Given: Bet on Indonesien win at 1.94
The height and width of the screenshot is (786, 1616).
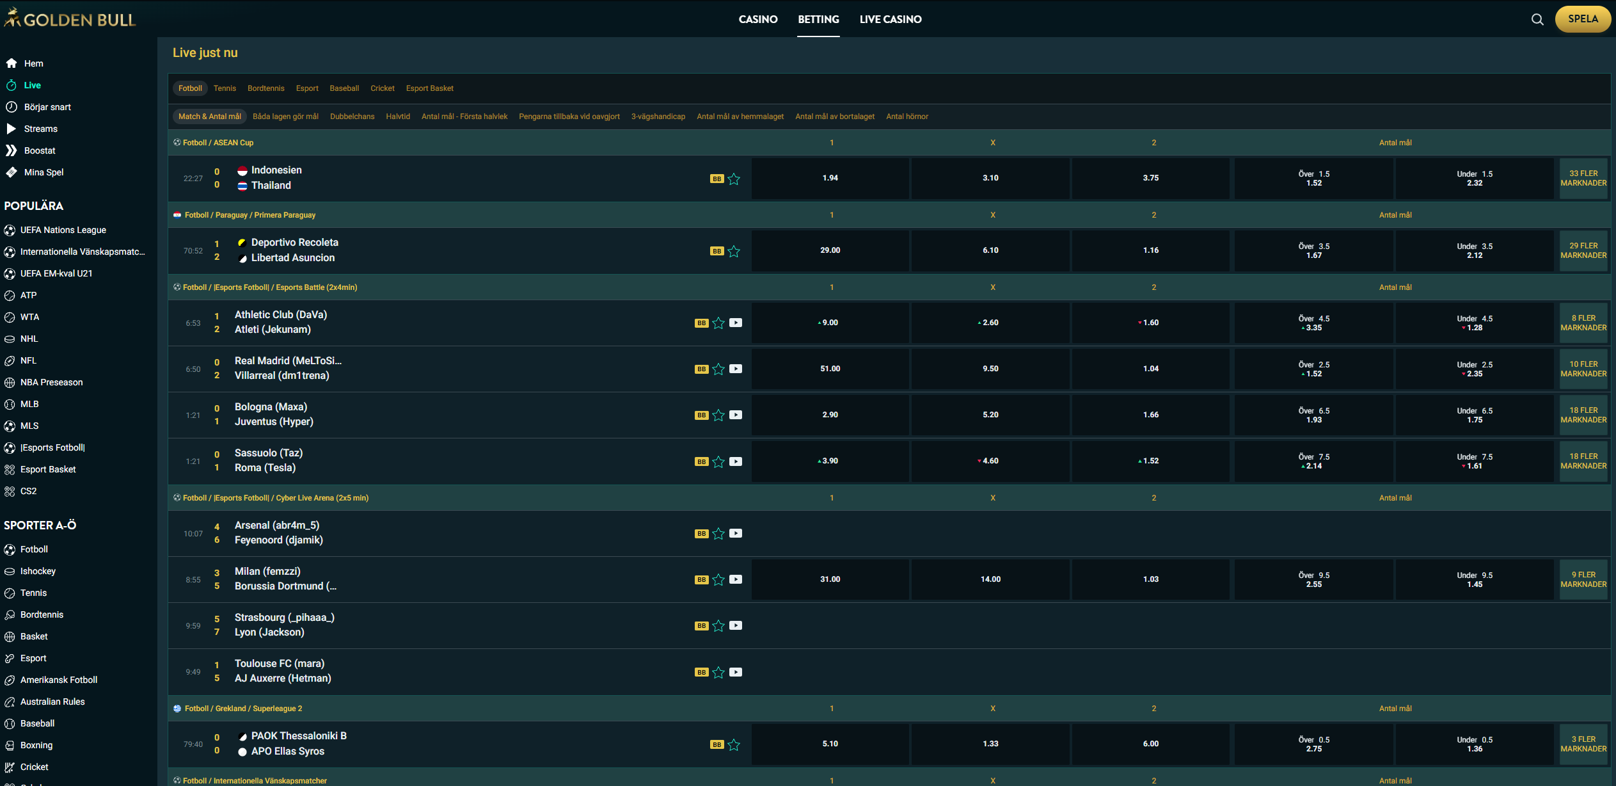Looking at the screenshot, I should tap(830, 178).
